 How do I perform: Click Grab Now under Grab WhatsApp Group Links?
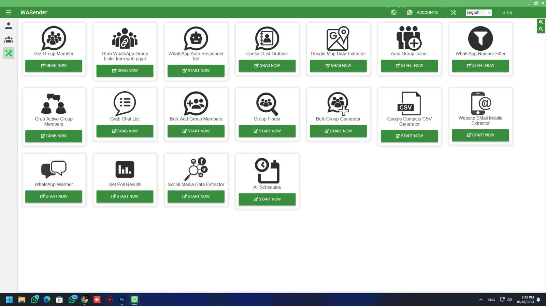pyautogui.click(x=125, y=71)
